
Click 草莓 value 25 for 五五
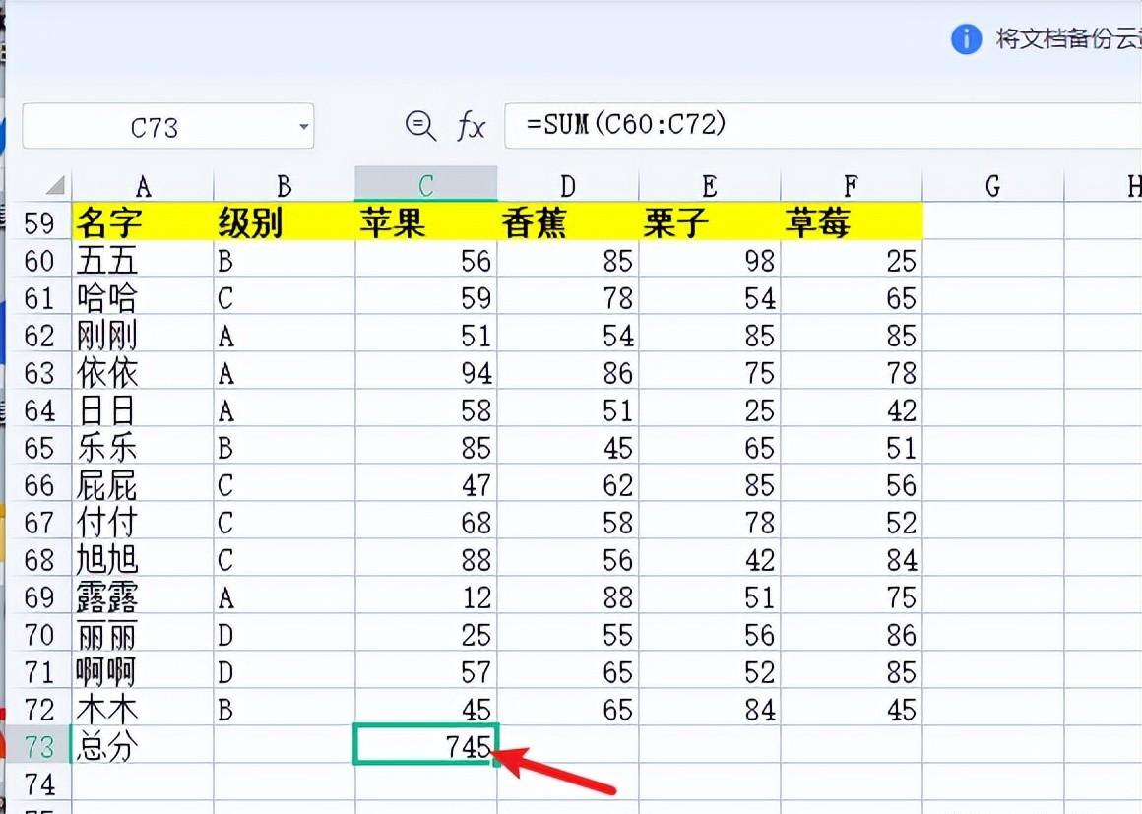point(851,260)
